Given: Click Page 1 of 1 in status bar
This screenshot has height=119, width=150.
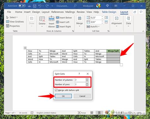Looking at the screenshot, I should coord(10,113).
